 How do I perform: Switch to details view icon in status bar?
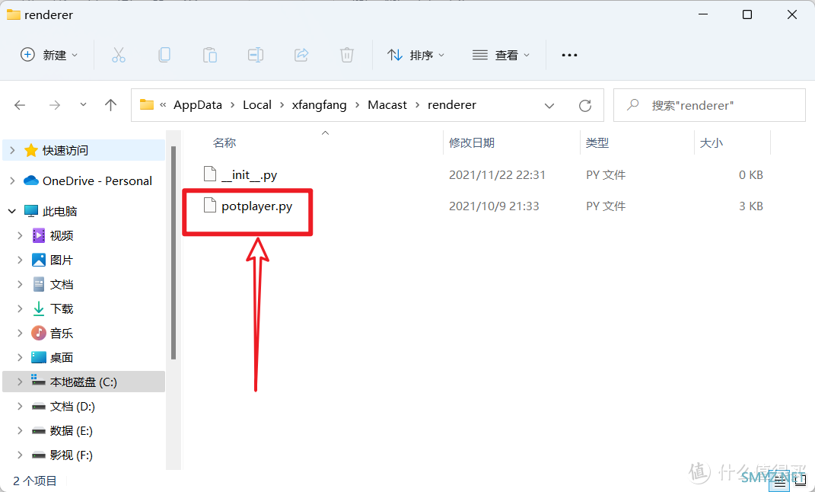[x=780, y=483]
